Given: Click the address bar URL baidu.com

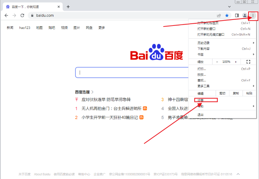Looking at the screenshot, I should click(45, 15).
